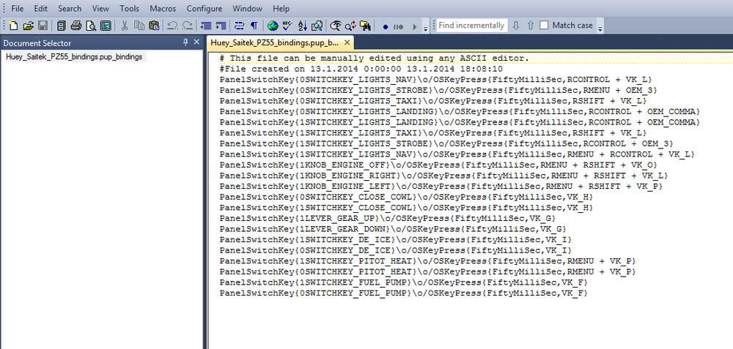733x349 pixels.
Task: Expand the main toolbar overflow options
Action: pos(425,26)
